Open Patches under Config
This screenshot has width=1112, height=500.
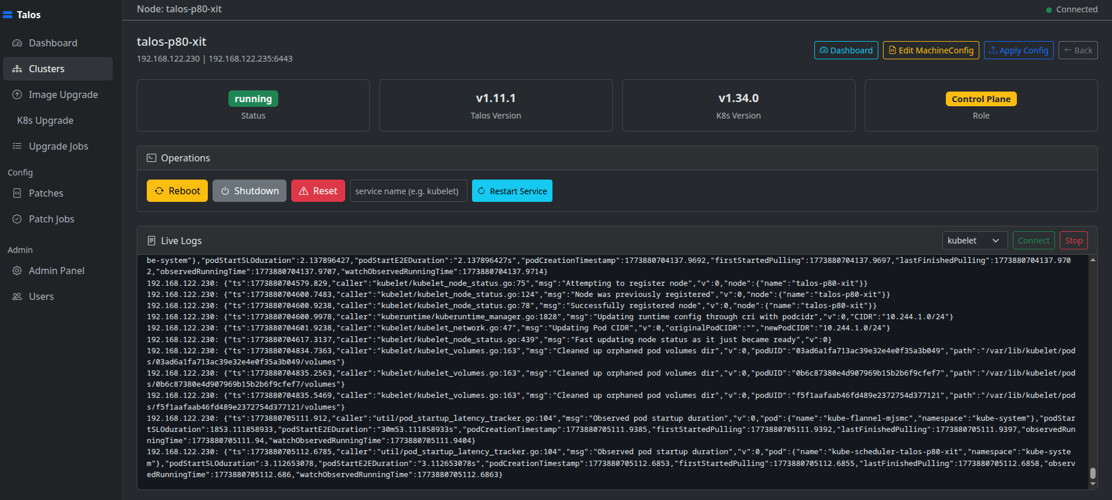[x=58, y=193]
